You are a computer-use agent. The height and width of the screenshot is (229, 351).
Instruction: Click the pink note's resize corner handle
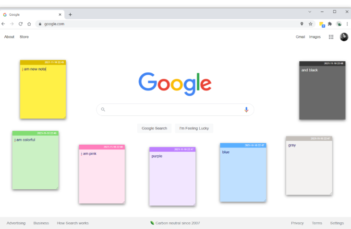[123, 202]
